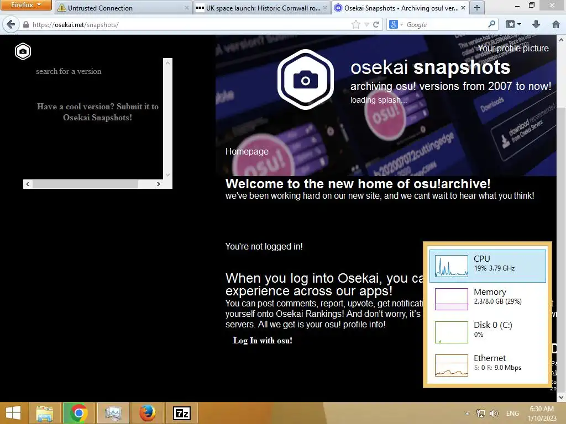The height and width of the screenshot is (424, 566).
Task: Click the Ethernet throughput graph thumbnail
Action: (x=451, y=365)
